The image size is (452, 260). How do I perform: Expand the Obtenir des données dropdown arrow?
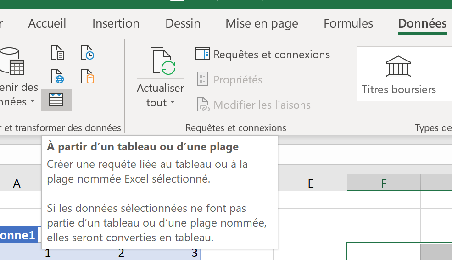click(x=33, y=102)
